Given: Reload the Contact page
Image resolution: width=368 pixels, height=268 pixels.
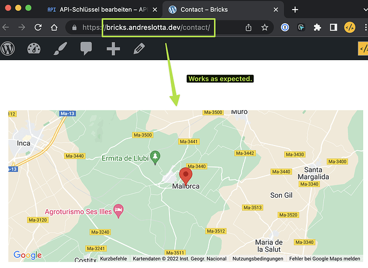Looking at the screenshot, I should (38, 27).
